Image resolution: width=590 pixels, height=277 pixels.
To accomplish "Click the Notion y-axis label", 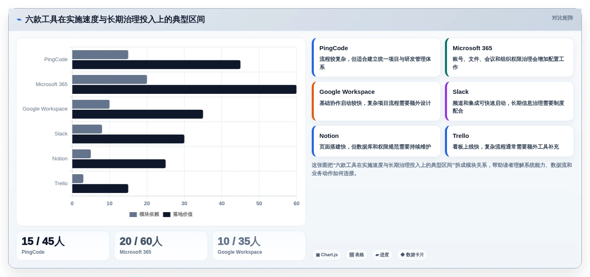I will (60, 159).
